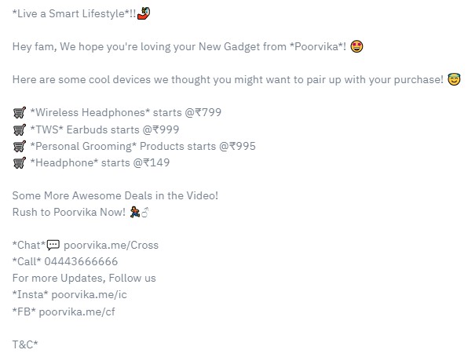
Task: Open the poorvika.me/cf FB link
Action: 77,311
